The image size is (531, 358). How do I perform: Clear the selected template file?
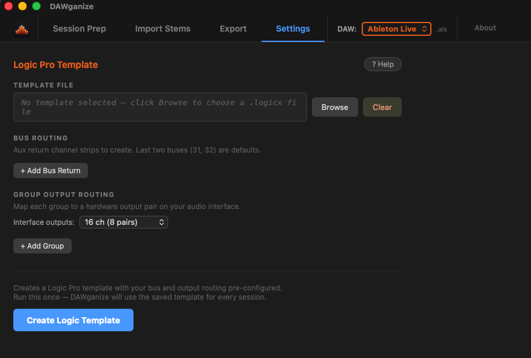(x=382, y=107)
